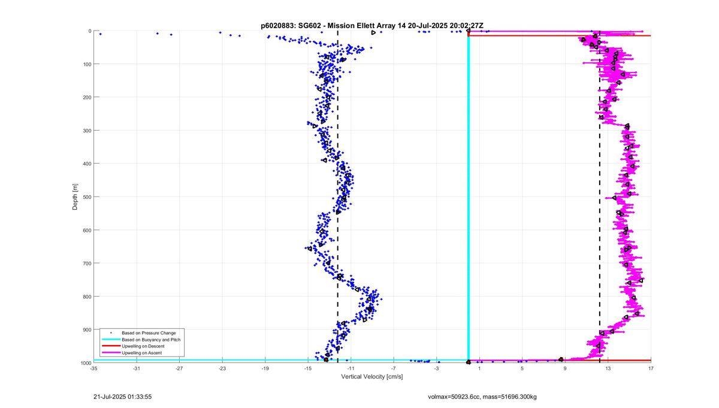
Task: Click the magenta line sample in the legend
Action: [111, 353]
